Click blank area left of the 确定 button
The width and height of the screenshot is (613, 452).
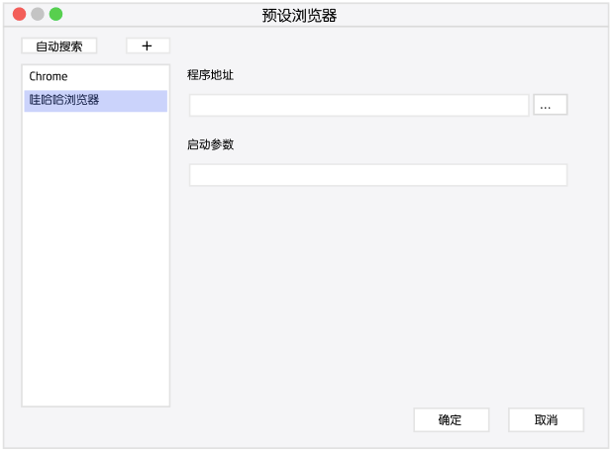pos(293,419)
